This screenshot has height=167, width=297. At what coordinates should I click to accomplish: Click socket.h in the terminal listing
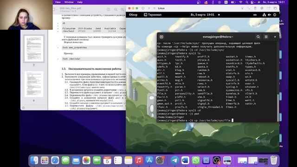pos(232,57)
